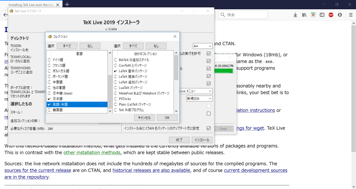Toggle CTAN update source checkbox
This screenshot has height=189, width=356.
coord(208,128)
